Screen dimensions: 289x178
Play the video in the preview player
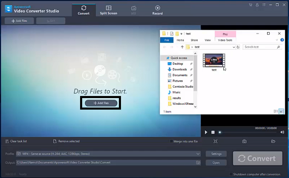(206, 132)
